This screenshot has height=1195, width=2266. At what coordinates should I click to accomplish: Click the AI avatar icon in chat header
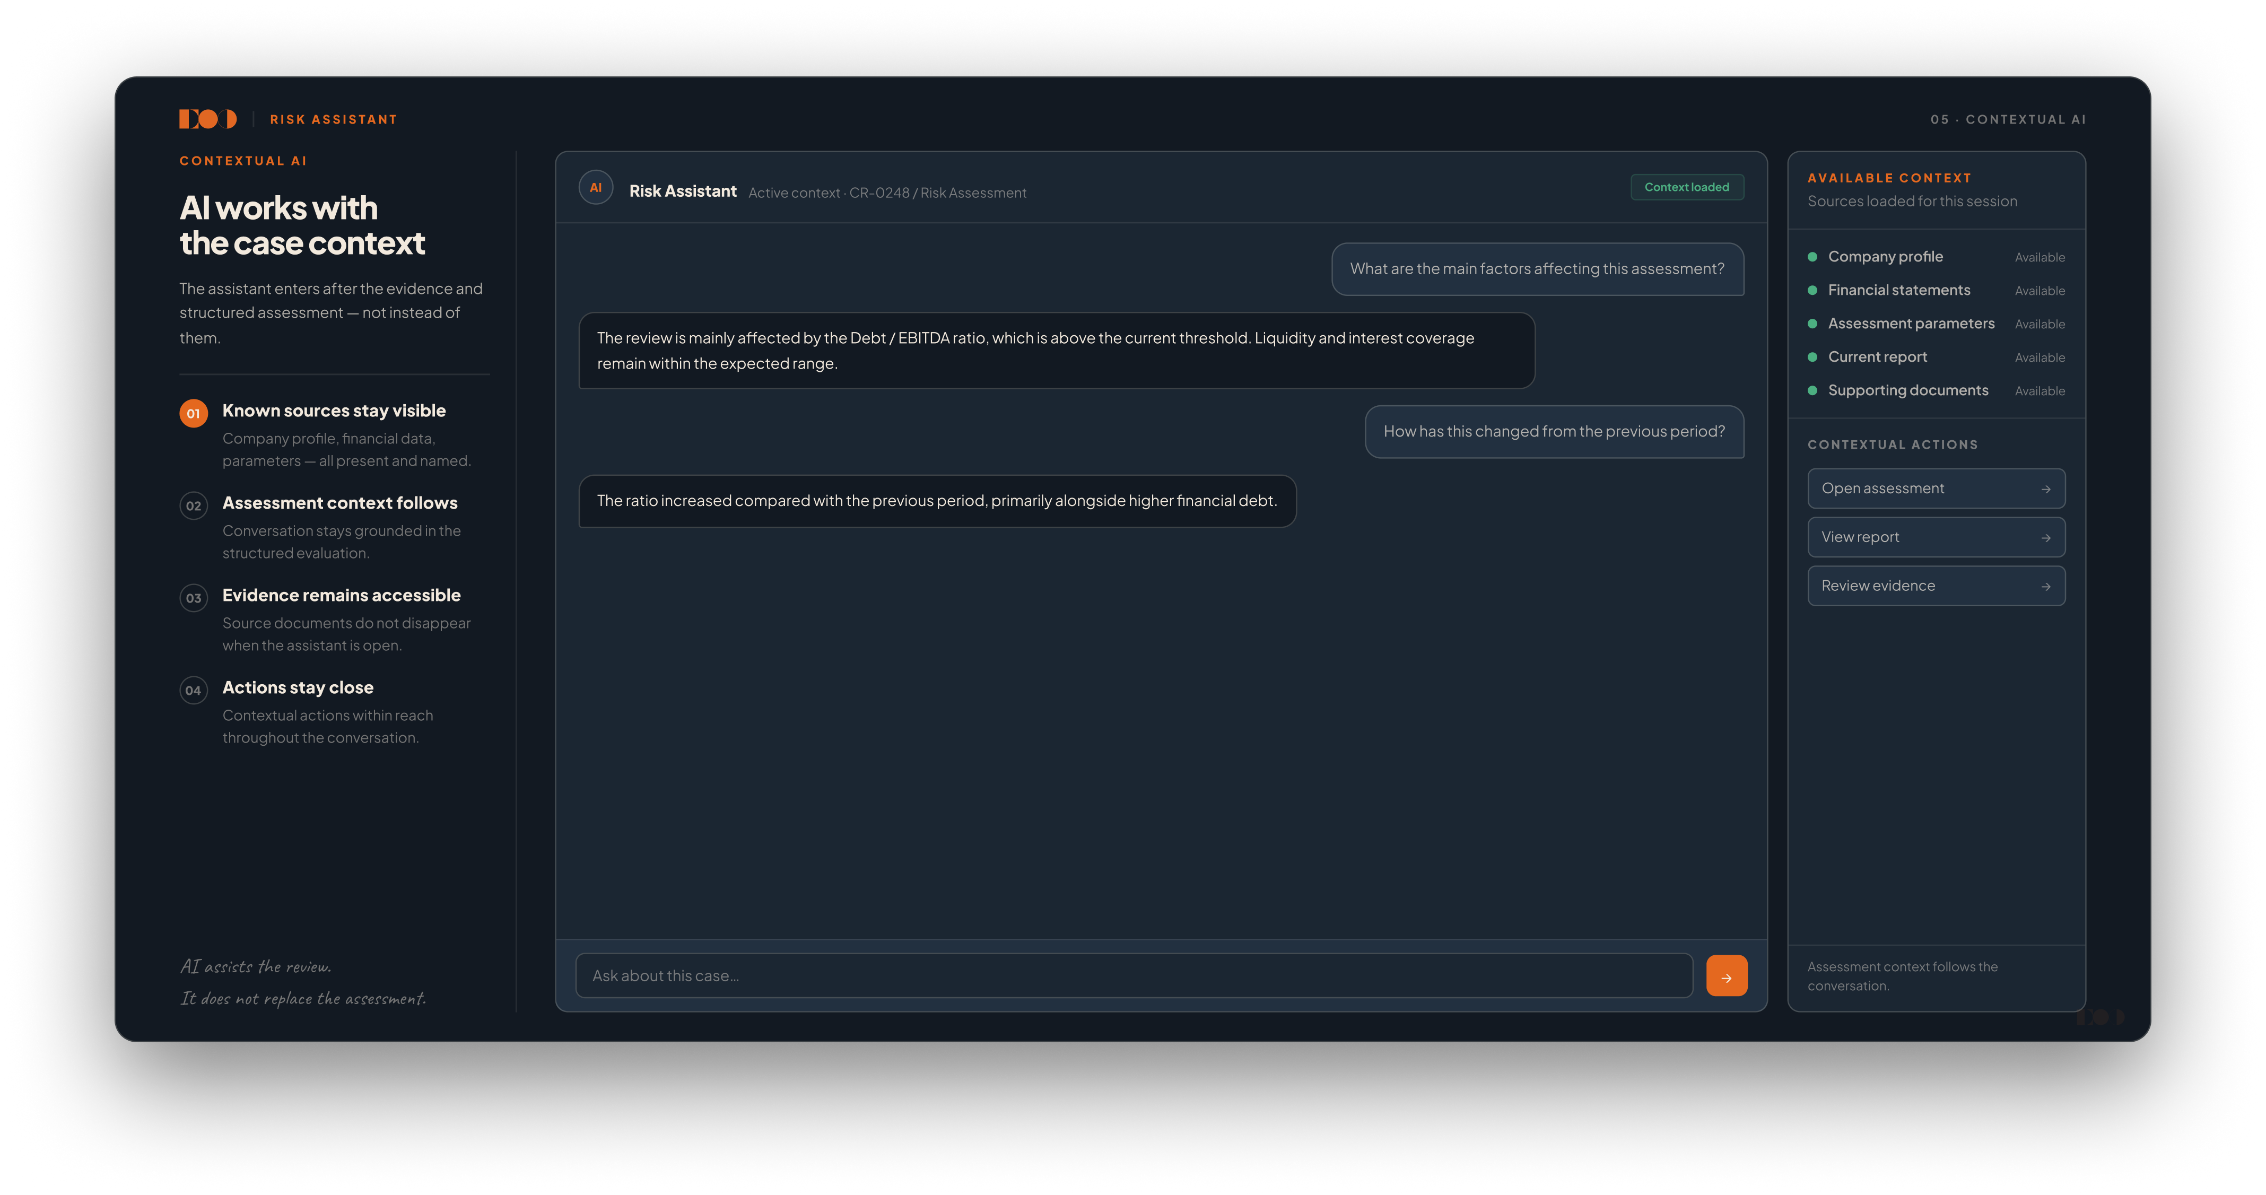[596, 187]
